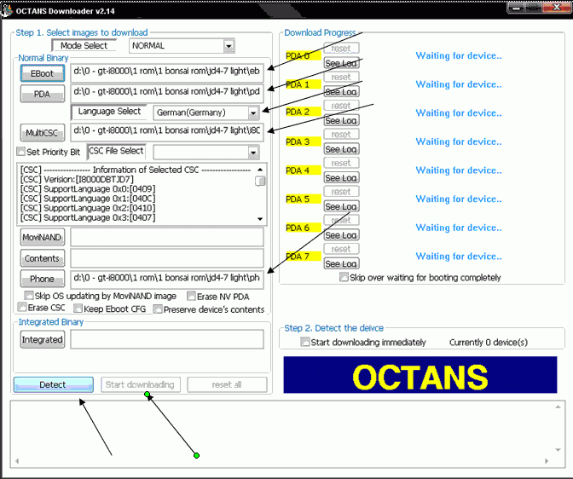The height and width of the screenshot is (479, 573).
Task: Click the Currently 0 device(s) text
Action: pyautogui.click(x=489, y=343)
